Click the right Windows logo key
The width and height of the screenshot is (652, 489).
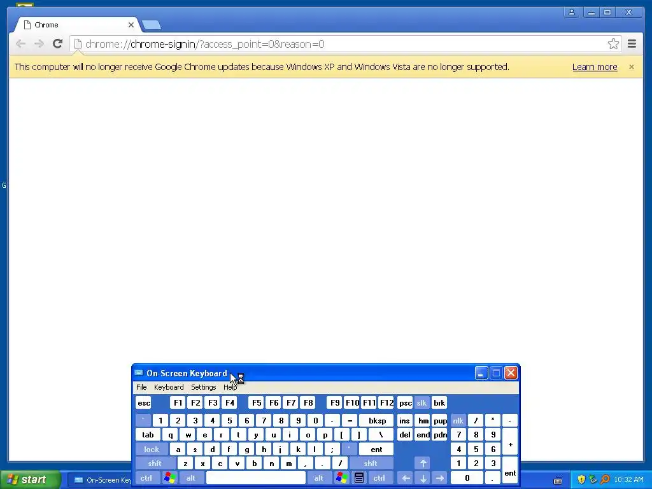click(342, 478)
